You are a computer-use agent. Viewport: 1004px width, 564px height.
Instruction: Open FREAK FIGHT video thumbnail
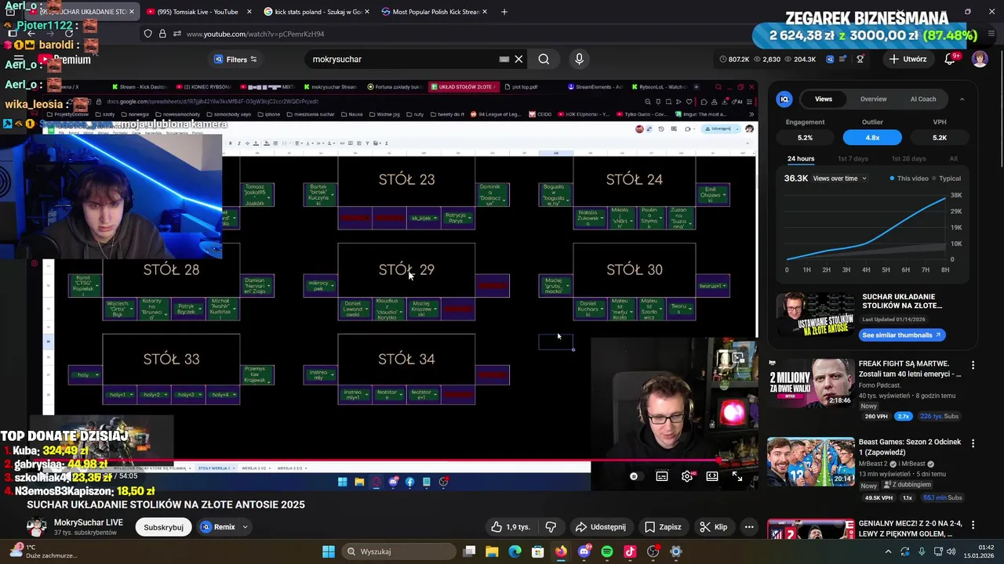click(x=811, y=382)
